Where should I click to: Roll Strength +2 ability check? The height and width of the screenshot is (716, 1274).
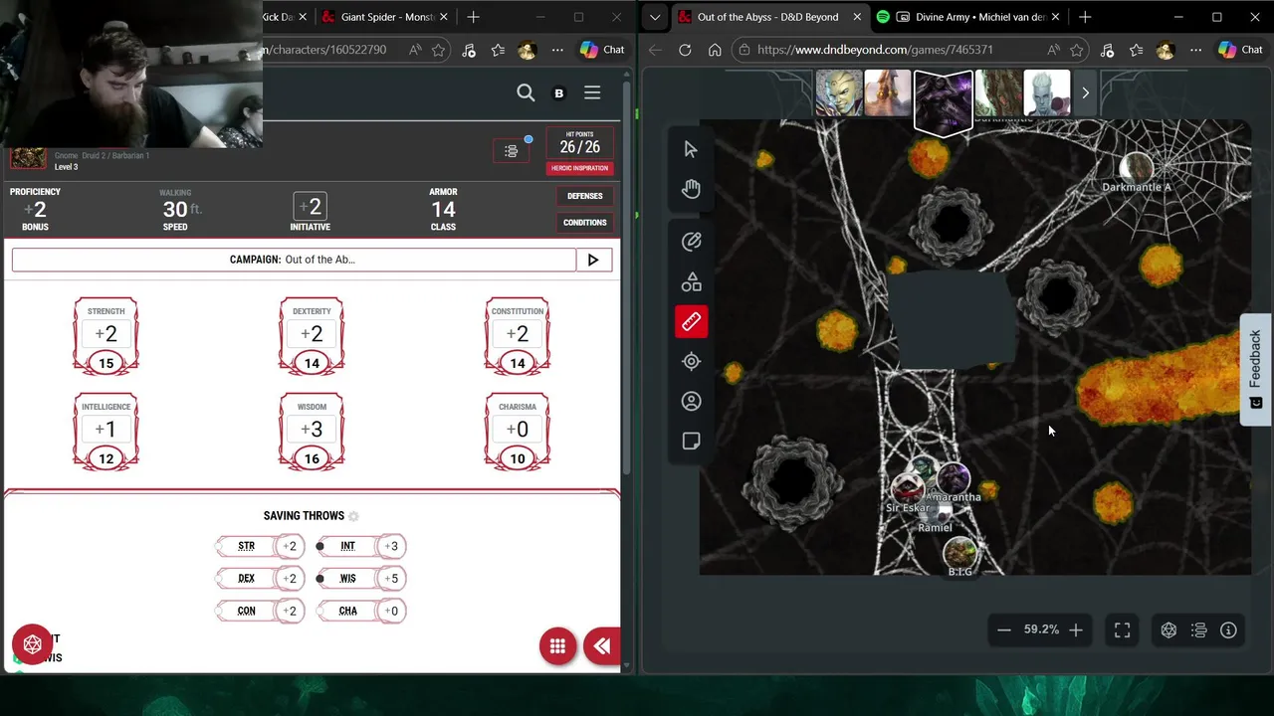coord(106,334)
